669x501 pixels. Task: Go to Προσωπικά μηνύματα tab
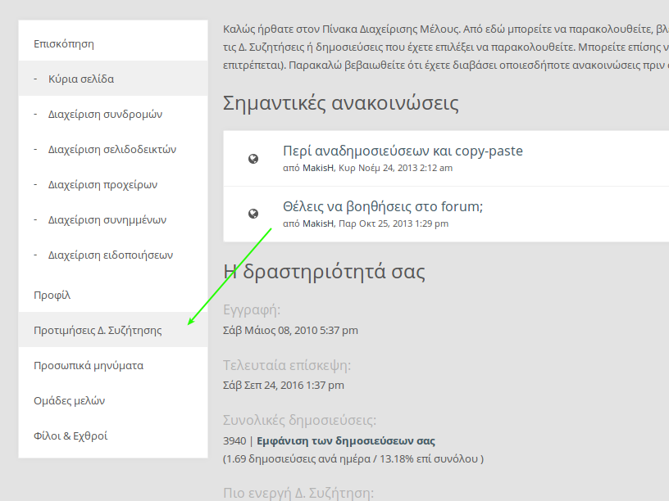click(89, 366)
